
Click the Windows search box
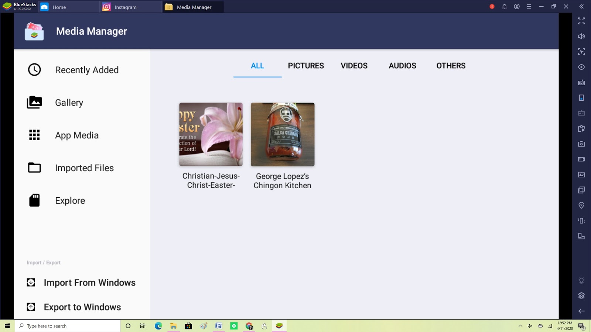click(68, 326)
